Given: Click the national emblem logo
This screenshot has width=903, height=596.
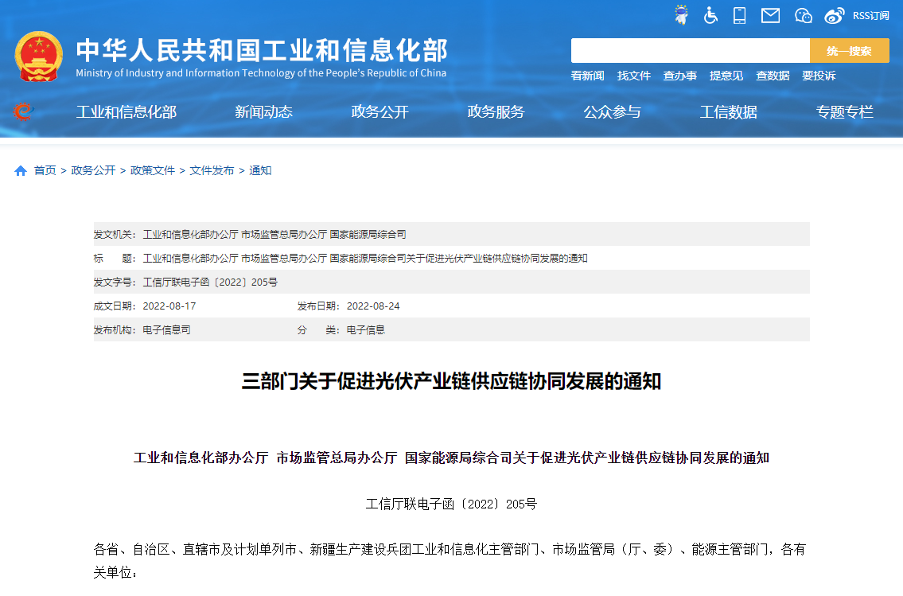Looking at the screenshot, I should 38,54.
